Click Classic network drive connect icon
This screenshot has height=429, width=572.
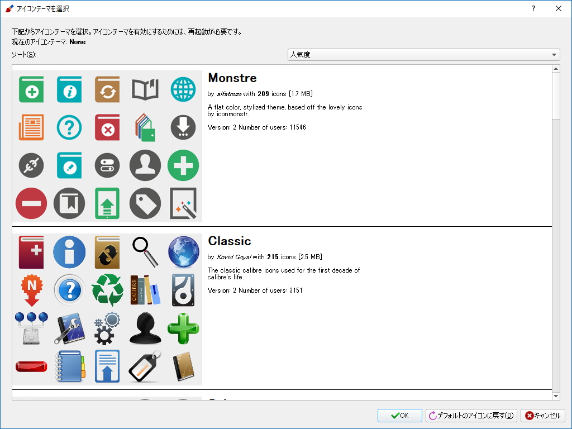click(x=31, y=328)
